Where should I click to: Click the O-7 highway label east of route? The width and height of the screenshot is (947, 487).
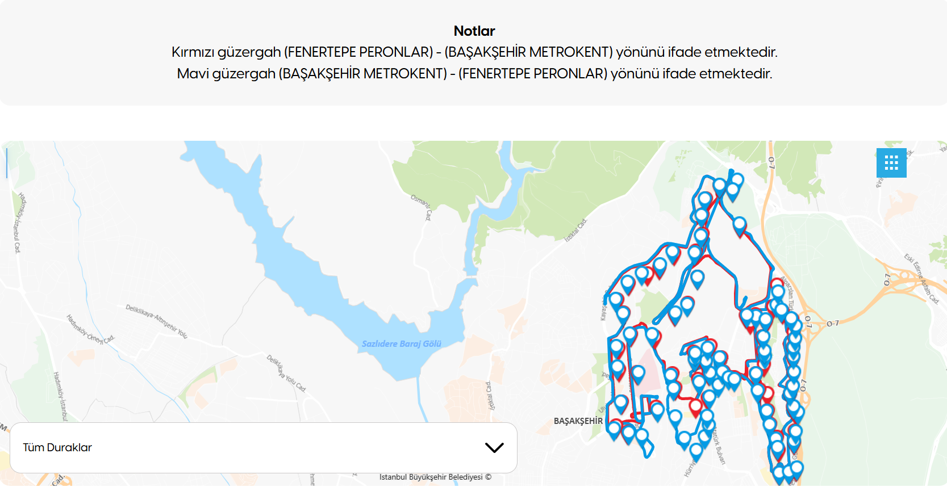[832, 324]
